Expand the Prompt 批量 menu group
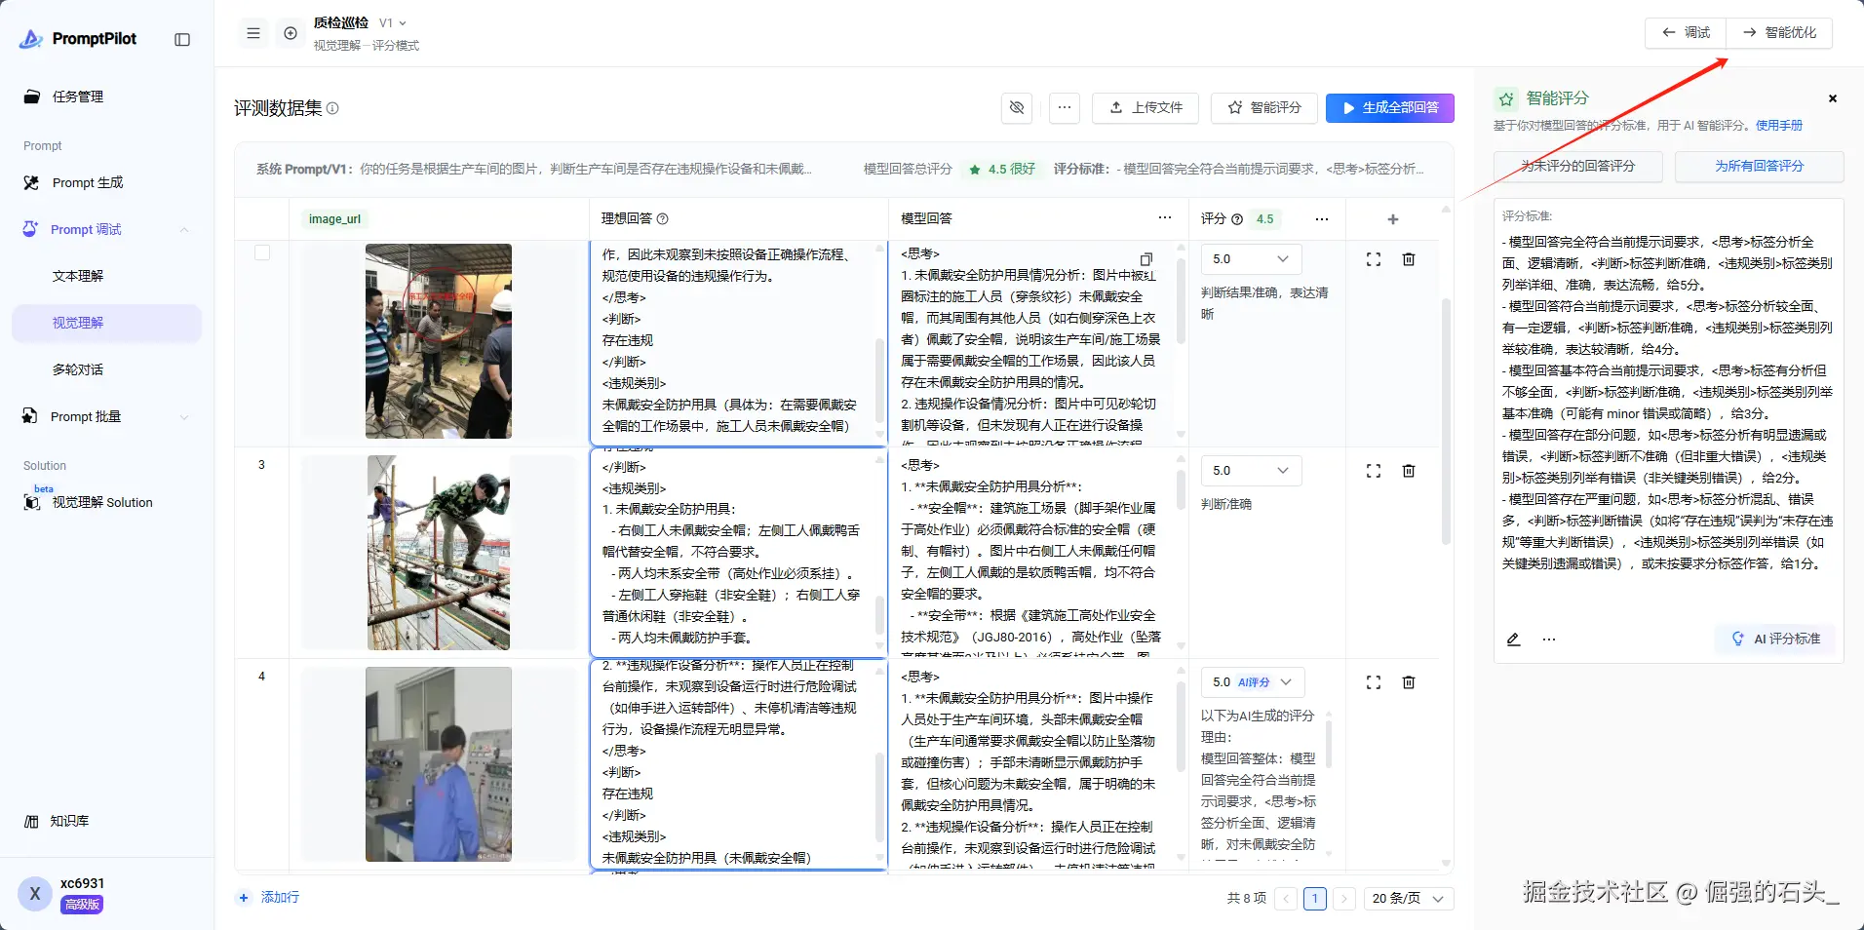 click(x=184, y=417)
